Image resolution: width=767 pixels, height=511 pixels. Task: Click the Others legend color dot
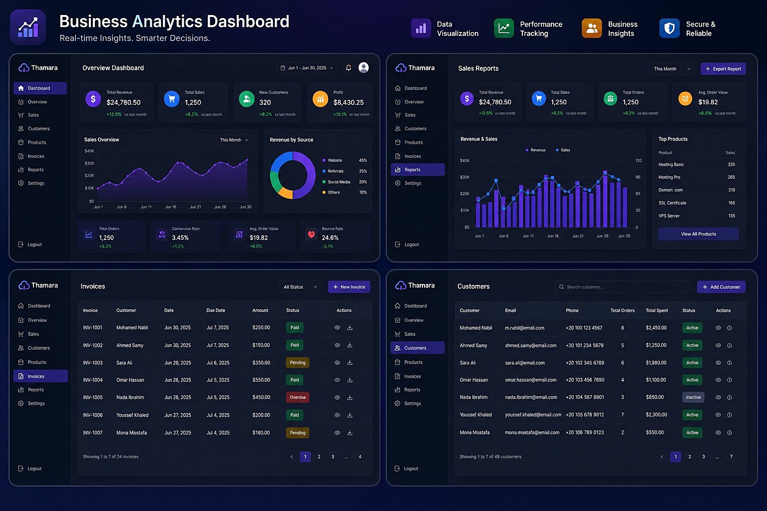(x=324, y=192)
